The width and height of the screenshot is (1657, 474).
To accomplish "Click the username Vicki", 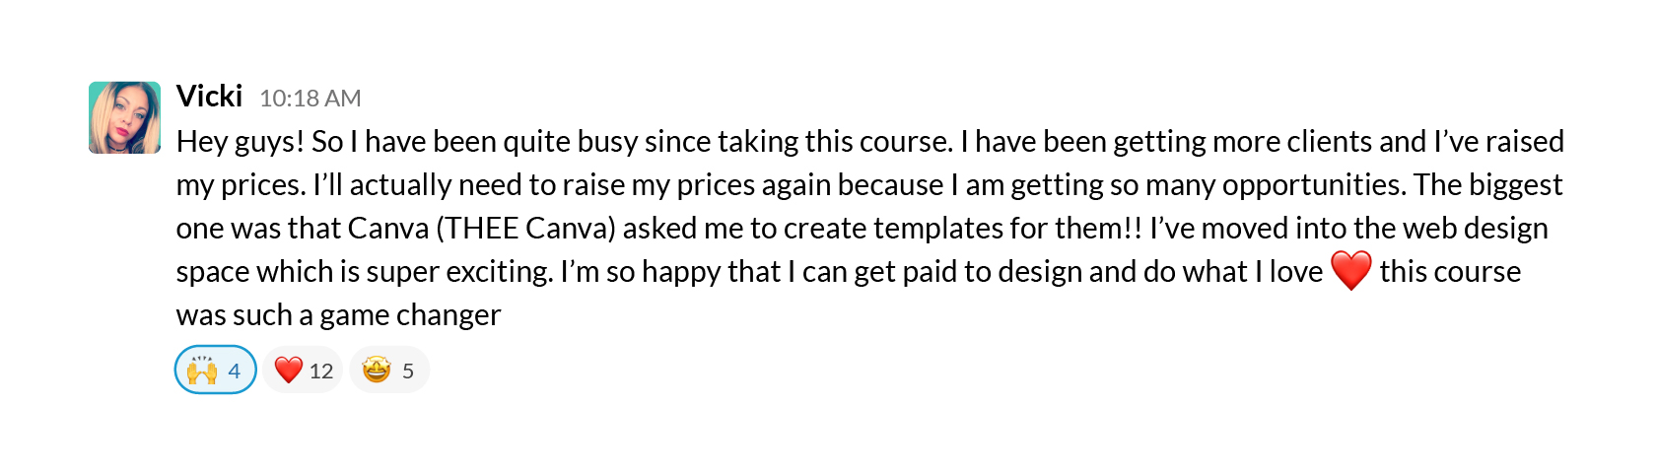I will 209,97.
